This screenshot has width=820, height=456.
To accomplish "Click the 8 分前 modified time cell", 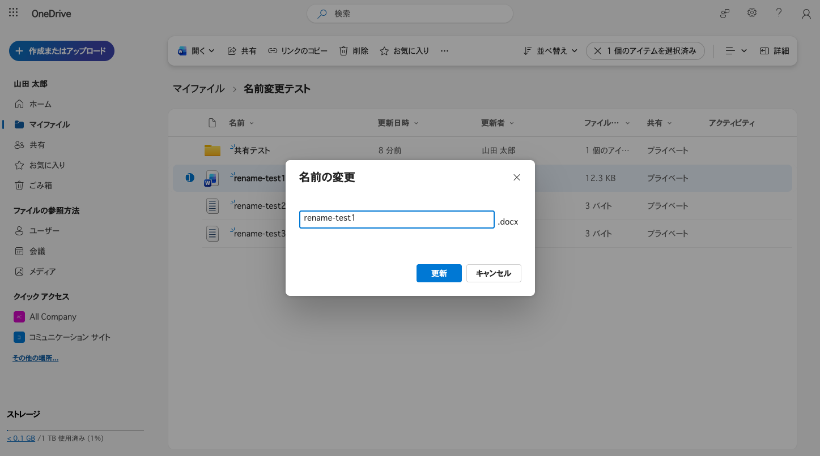I will (390, 150).
